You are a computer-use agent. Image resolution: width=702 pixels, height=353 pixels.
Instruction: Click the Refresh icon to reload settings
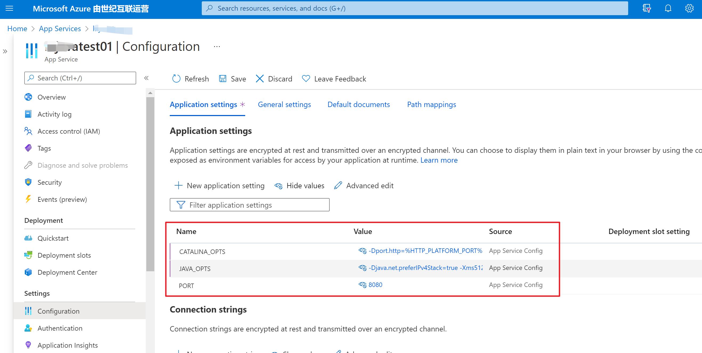point(176,79)
